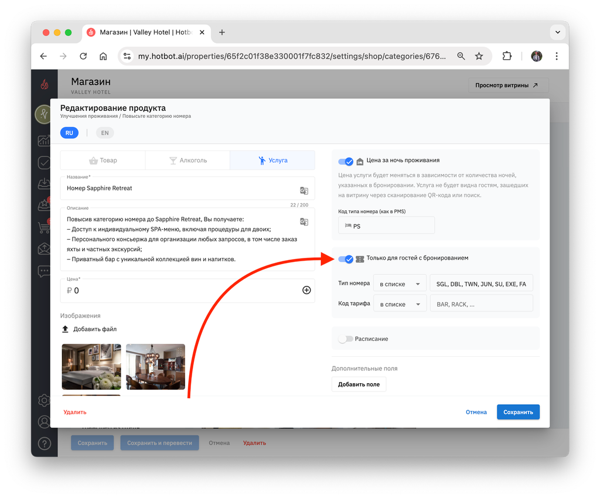Screen dimensions: 600x498
Task: Click Удалить in the product dialog
Action: (x=75, y=412)
